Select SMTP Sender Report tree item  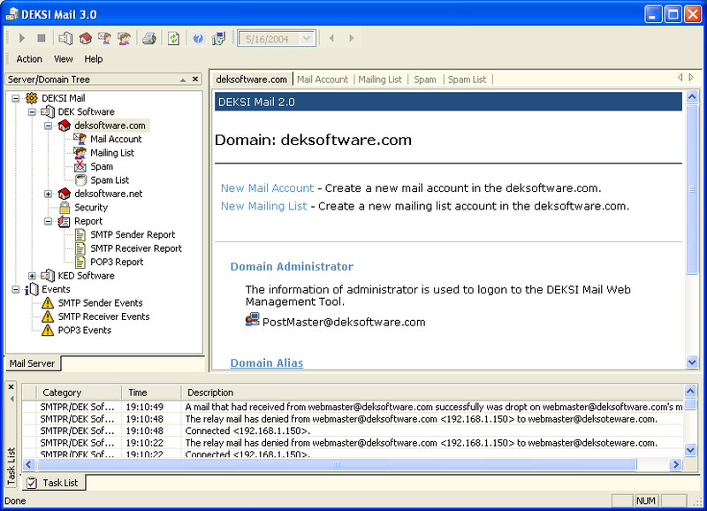(x=133, y=234)
